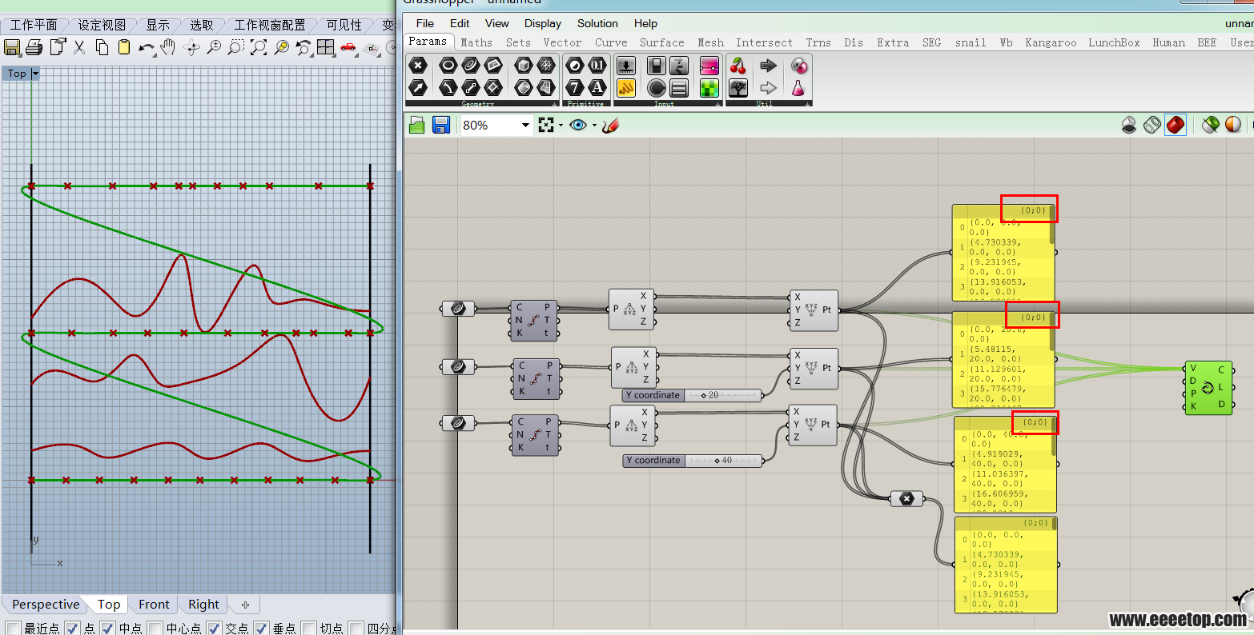
Task: Select the Number parameter '0.1' icon
Action: (597, 66)
